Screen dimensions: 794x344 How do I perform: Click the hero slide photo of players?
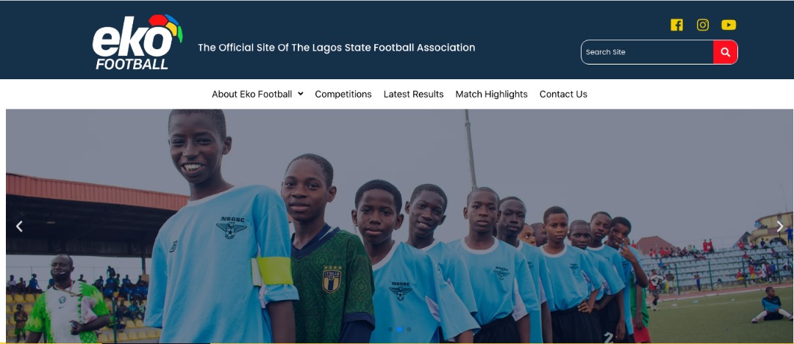coord(399,226)
